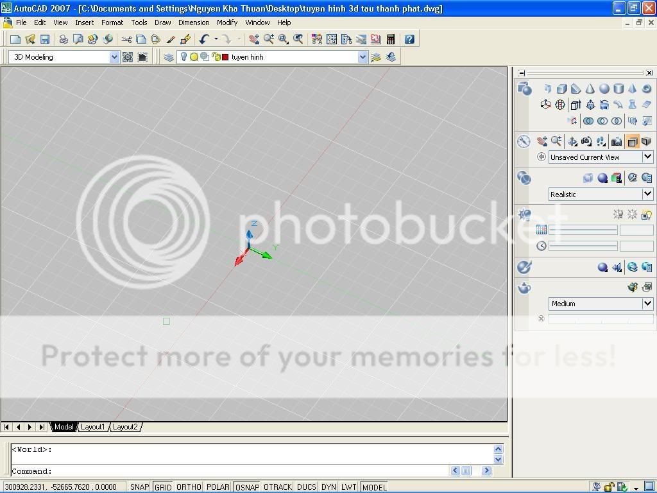Jump to first layout tab arrow
The image size is (657, 493).
[6, 427]
